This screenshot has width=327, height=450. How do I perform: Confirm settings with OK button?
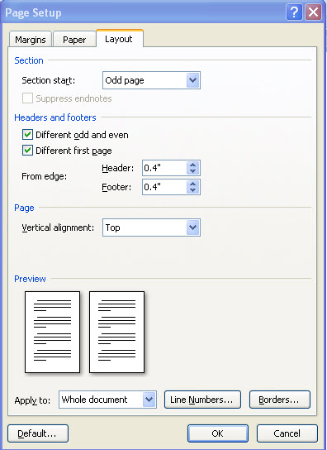pos(218,433)
